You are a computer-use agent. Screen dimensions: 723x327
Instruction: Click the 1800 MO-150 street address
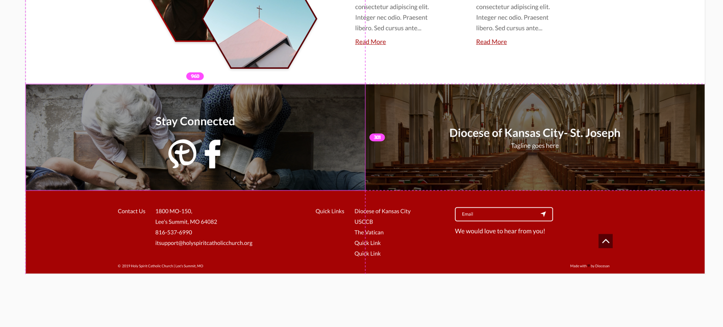coord(173,211)
